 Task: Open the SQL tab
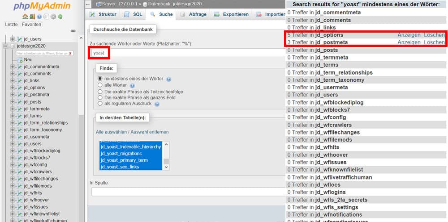click(x=133, y=14)
